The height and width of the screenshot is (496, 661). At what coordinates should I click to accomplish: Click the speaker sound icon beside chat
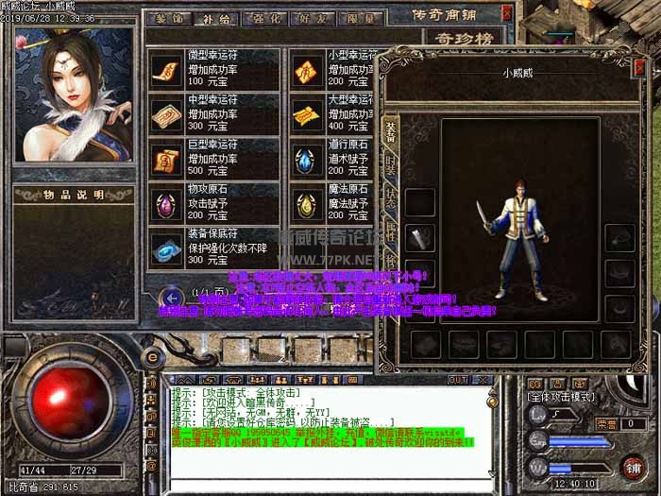click(x=152, y=385)
